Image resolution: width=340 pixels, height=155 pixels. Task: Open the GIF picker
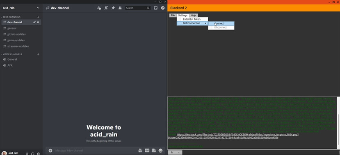point(147,151)
